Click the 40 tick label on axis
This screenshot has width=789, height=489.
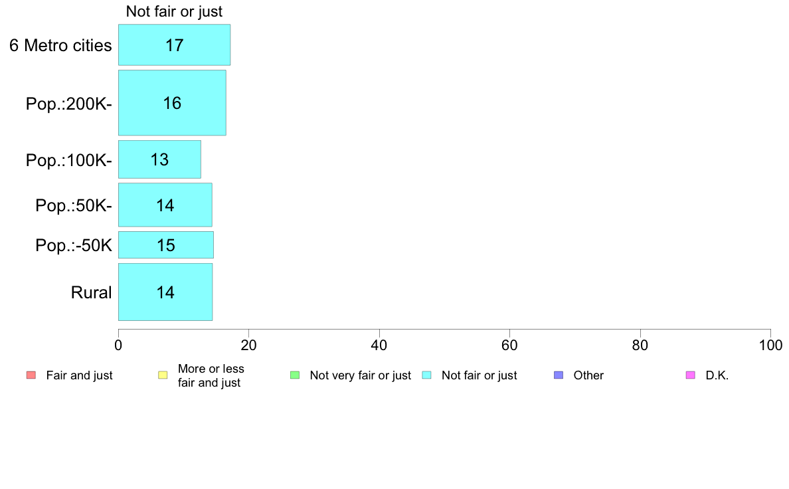click(x=379, y=345)
